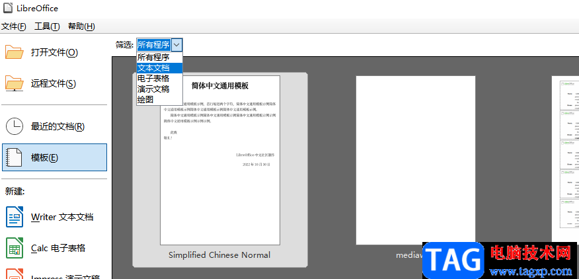
Task: Choose 绘图 in the filter list
Action: 159,99
